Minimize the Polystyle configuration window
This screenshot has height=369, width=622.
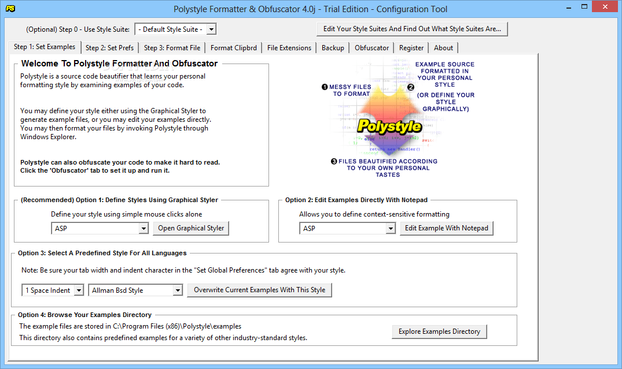[x=568, y=7]
